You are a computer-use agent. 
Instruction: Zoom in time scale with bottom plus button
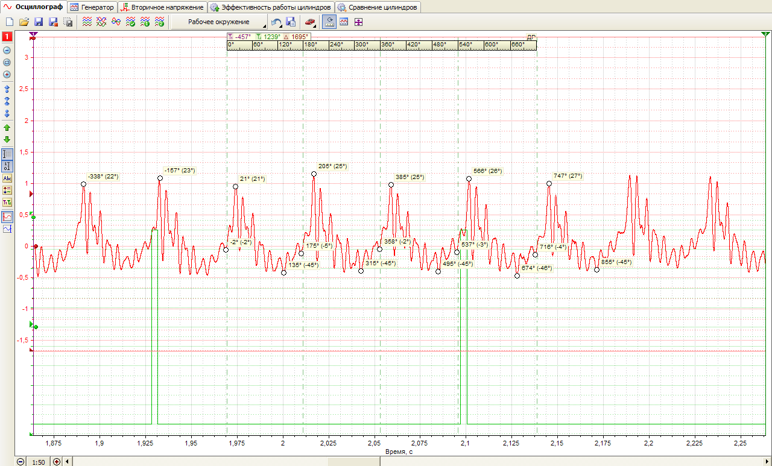coord(57,462)
